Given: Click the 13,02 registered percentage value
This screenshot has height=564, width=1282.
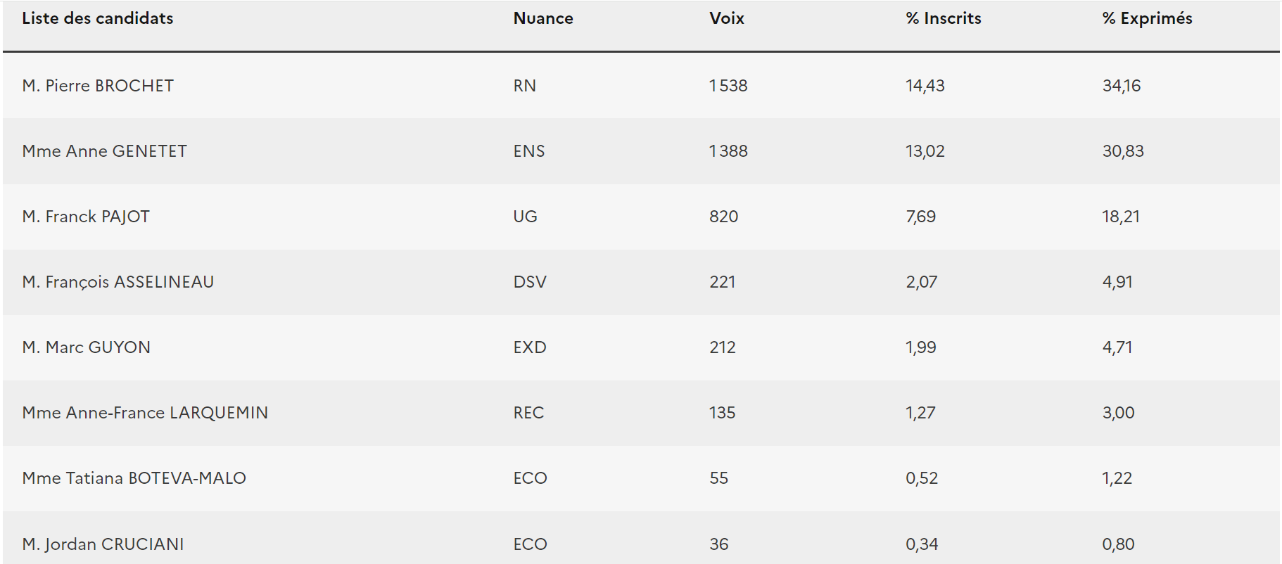Looking at the screenshot, I should 925,151.
